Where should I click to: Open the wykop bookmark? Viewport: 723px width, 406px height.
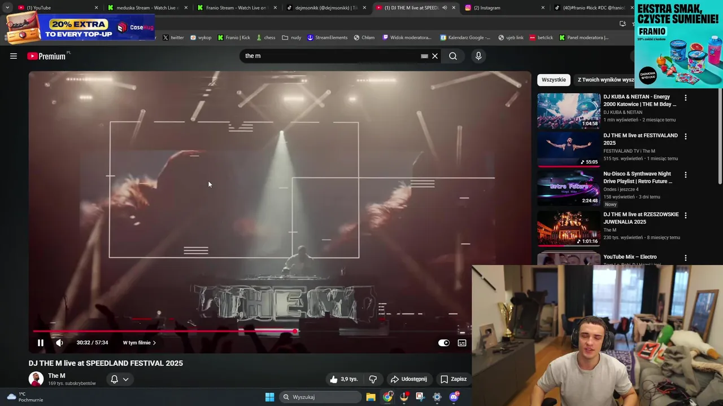coord(201,38)
